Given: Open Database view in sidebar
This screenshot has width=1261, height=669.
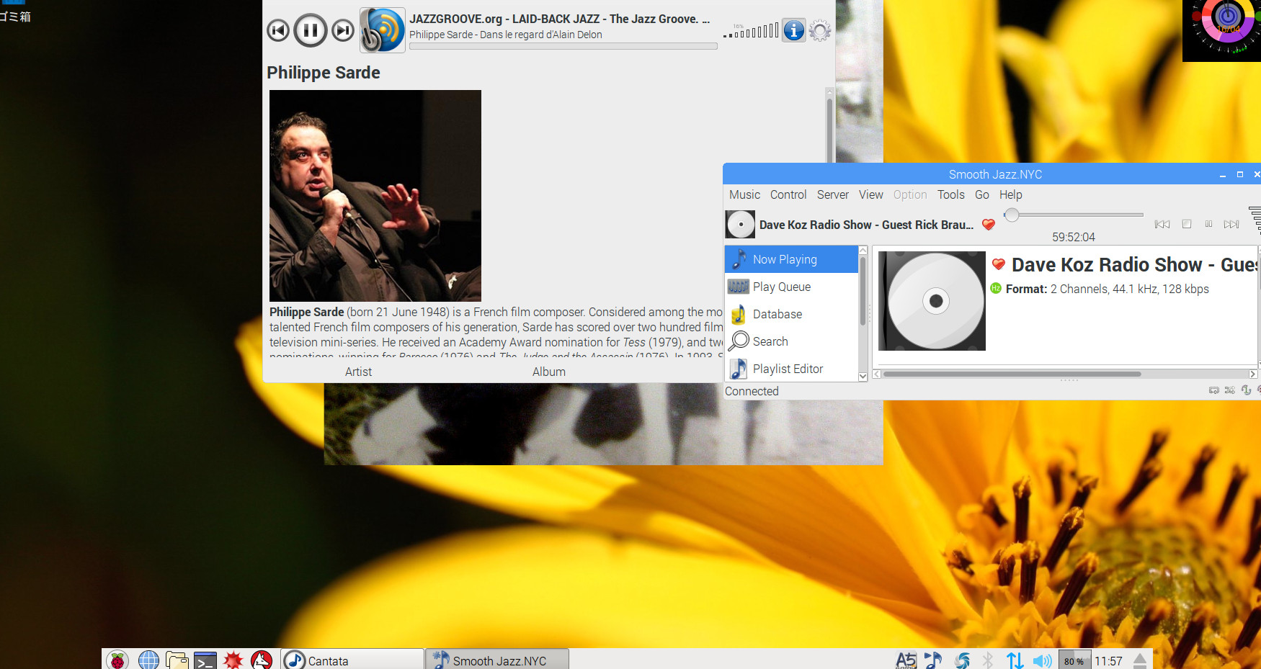Looking at the screenshot, I should 777,314.
